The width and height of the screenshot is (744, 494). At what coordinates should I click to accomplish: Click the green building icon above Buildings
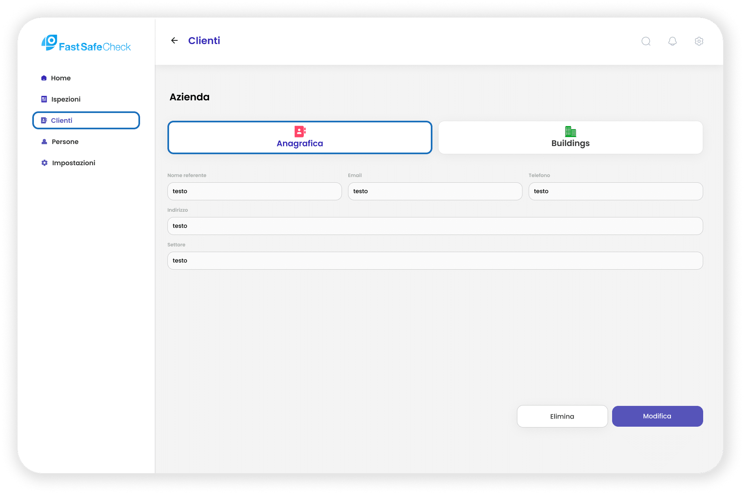coord(570,132)
